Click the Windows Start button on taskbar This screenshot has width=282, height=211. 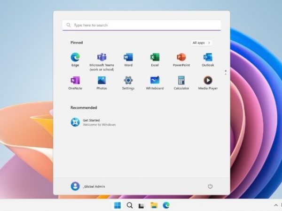pyautogui.click(x=117, y=205)
